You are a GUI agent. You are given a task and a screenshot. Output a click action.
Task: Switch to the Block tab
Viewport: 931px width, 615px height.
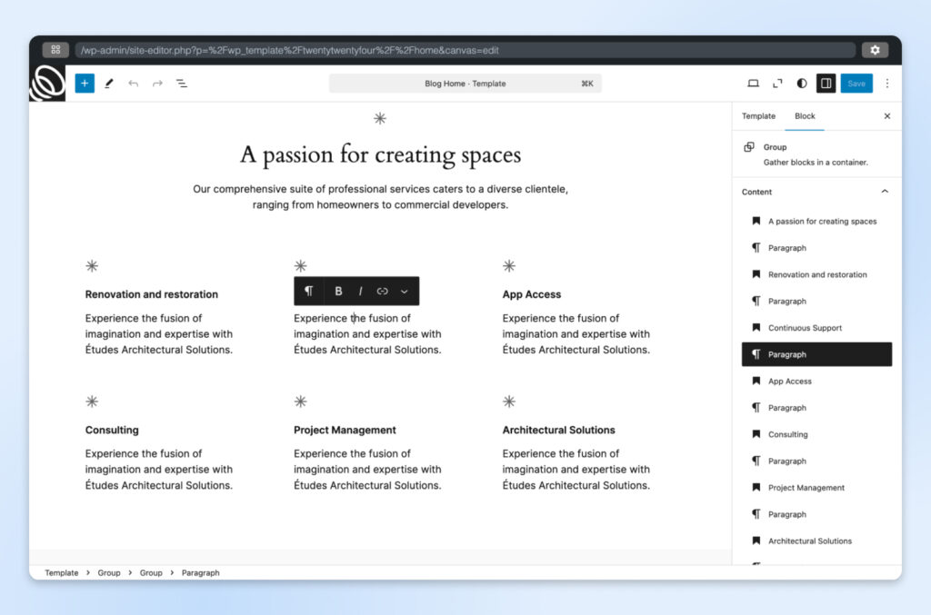[x=805, y=116]
